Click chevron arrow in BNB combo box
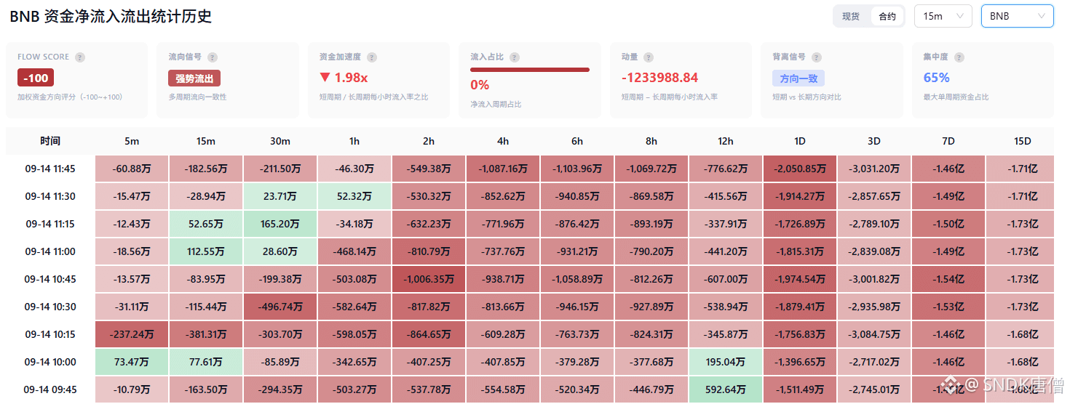 point(1042,16)
